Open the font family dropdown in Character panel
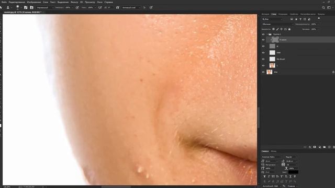 (272, 157)
